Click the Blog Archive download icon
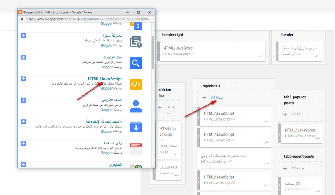Screen dimensions: 335x195 [136, 127]
